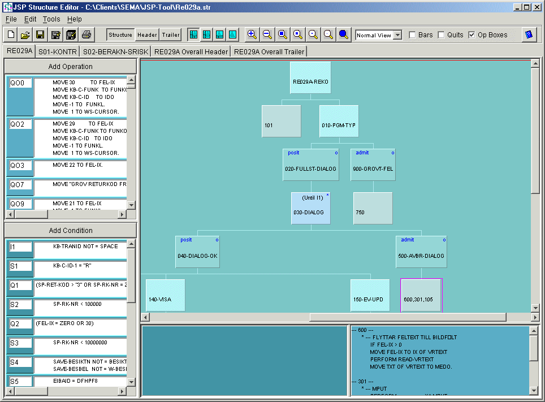Image resolution: width=545 pixels, height=402 pixels.
Task: Click the blue book help icon
Action: click(x=529, y=34)
